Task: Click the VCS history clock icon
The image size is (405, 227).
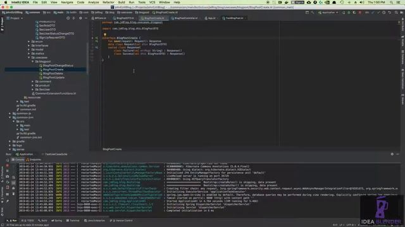Action: coord(384,13)
